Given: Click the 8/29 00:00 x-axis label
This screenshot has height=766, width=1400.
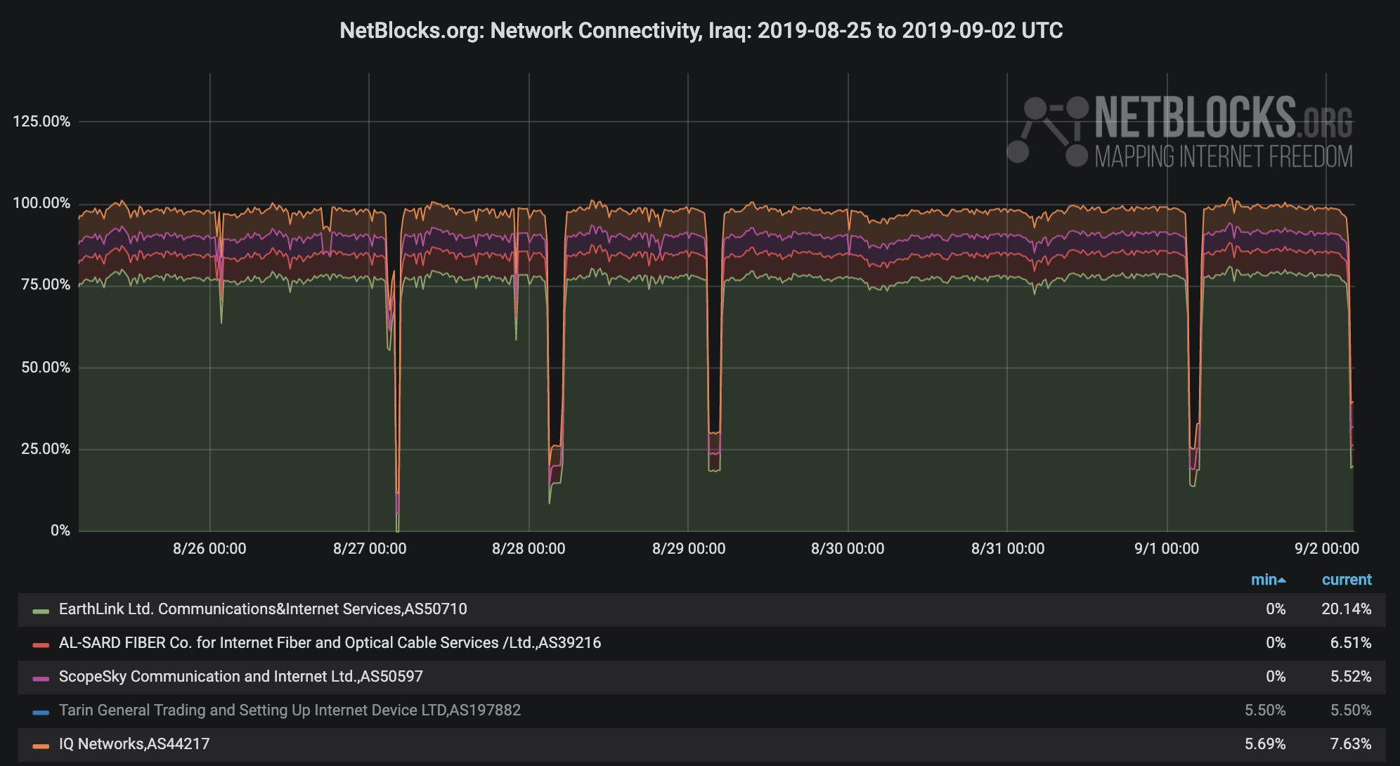Looking at the screenshot, I should (689, 549).
